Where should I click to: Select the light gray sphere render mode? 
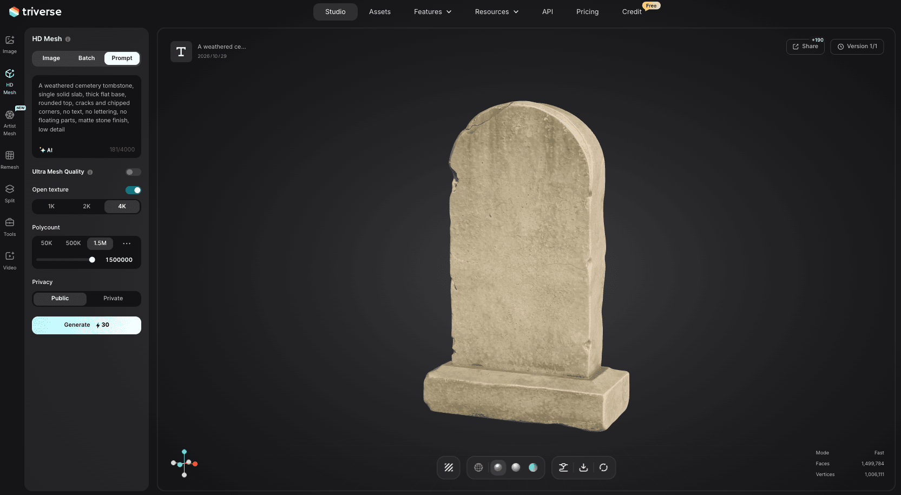516,467
